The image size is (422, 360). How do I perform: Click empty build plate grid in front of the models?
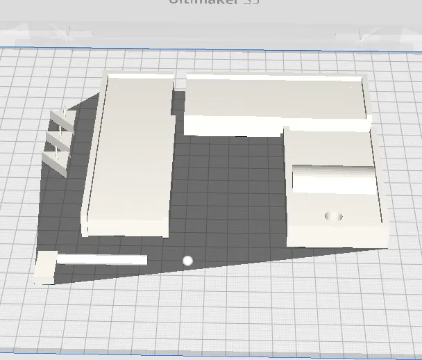(211, 310)
